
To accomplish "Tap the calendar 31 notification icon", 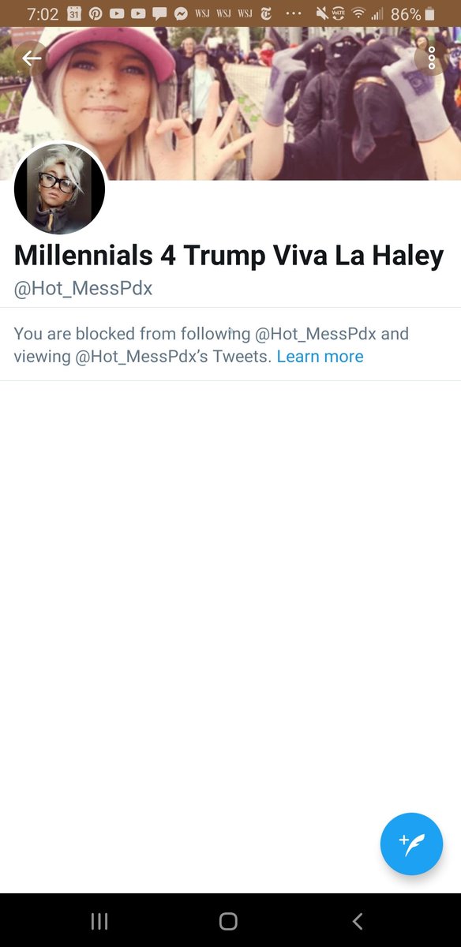I will (74, 13).
